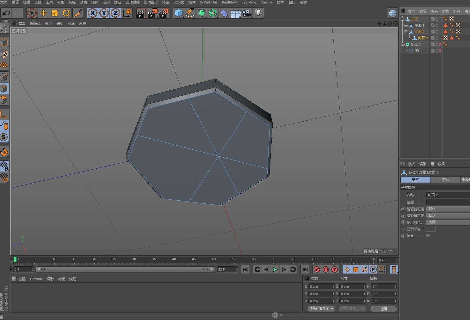This screenshot has height=320, width=470.
Task: Add a cube primitive from the toolbar
Action: 178,13
